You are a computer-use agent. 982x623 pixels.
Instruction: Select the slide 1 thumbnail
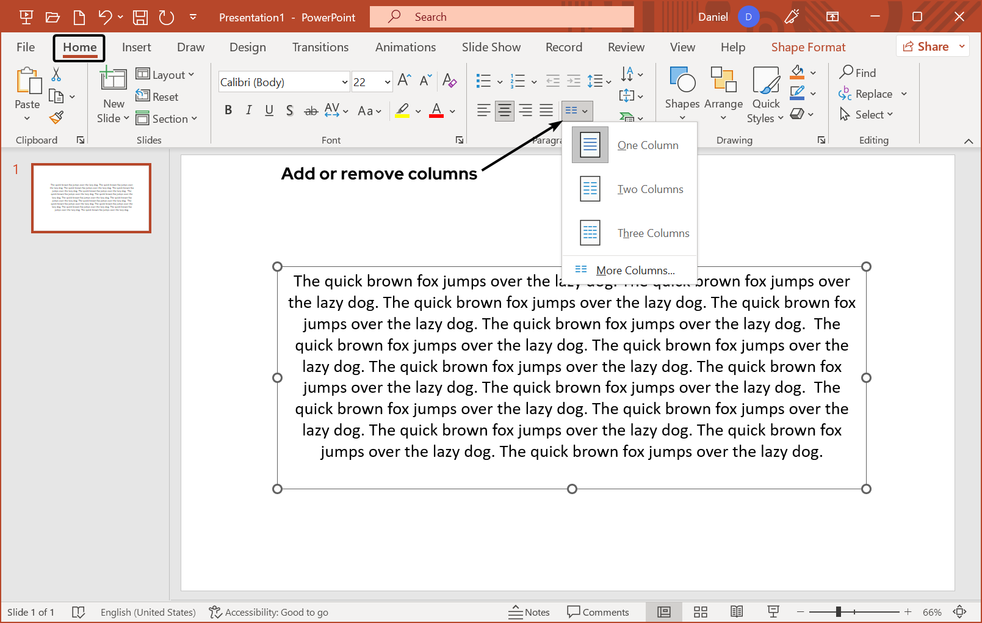click(x=91, y=198)
